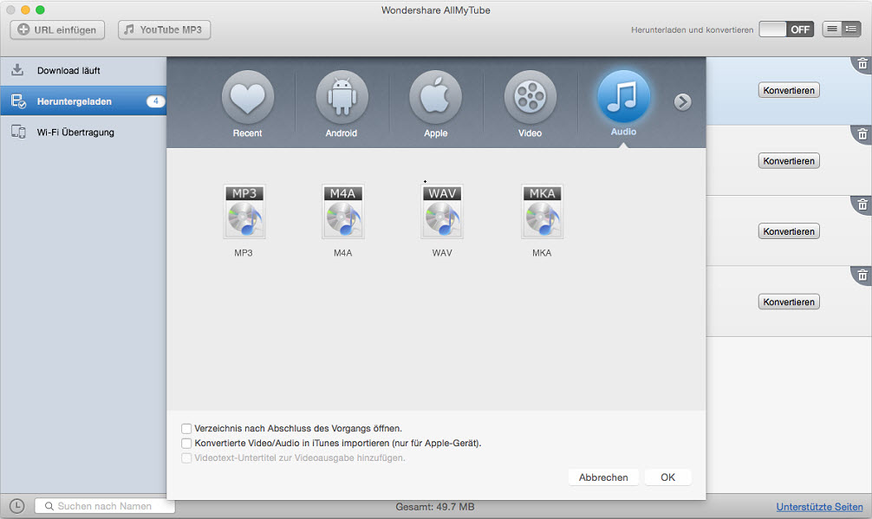Viewport: 872px width, 519px height.
Task: Delete the second download with trash icon
Action: coord(862,134)
